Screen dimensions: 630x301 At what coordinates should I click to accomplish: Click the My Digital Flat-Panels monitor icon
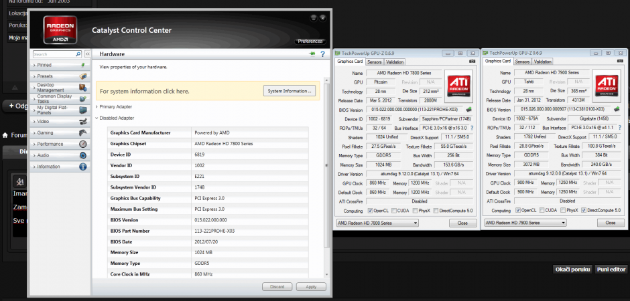[x=83, y=110]
